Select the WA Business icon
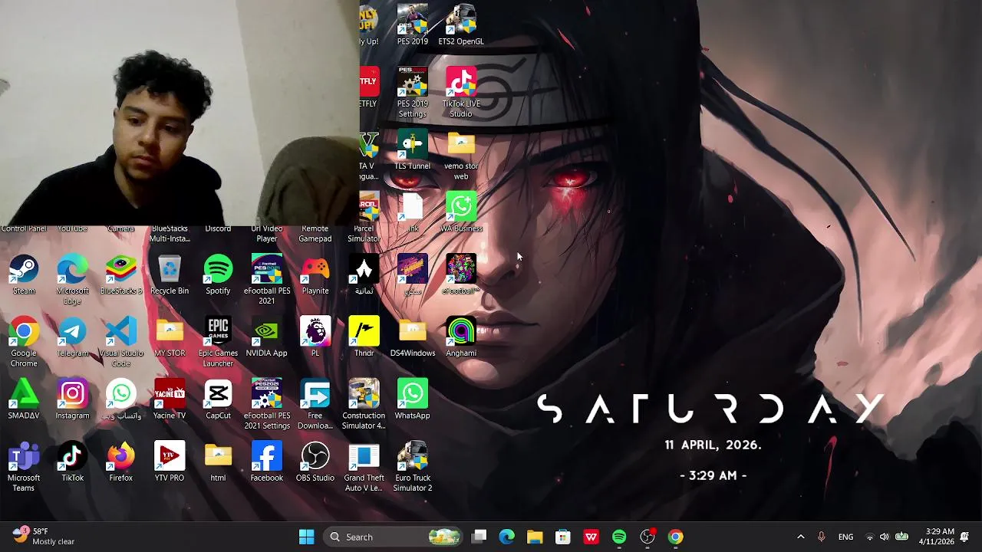The width and height of the screenshot is (982, 552). coord(461,213)
